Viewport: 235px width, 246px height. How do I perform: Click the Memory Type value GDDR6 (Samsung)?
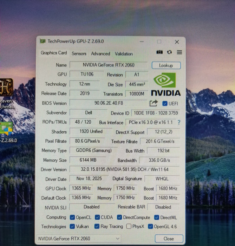(93, 150)
